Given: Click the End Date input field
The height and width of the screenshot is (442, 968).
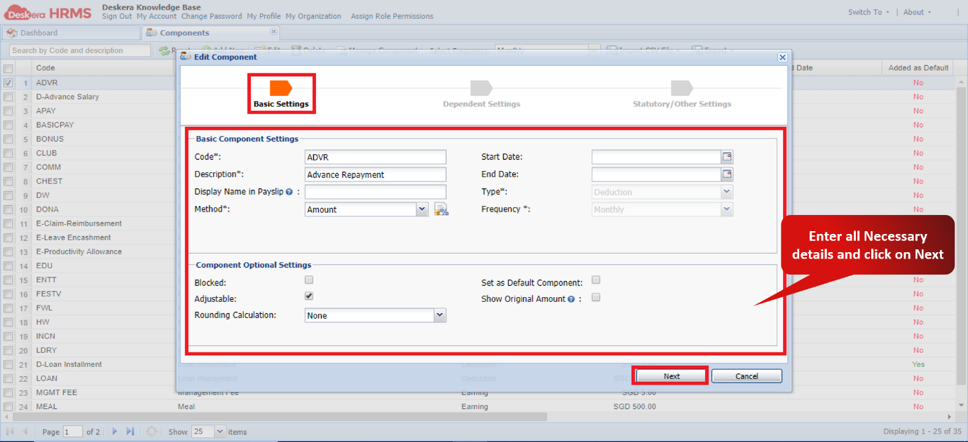Looking at the screenshot, I should [656, 174].
